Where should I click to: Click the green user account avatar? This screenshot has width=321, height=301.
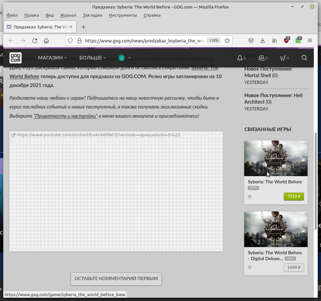(122, 58)
